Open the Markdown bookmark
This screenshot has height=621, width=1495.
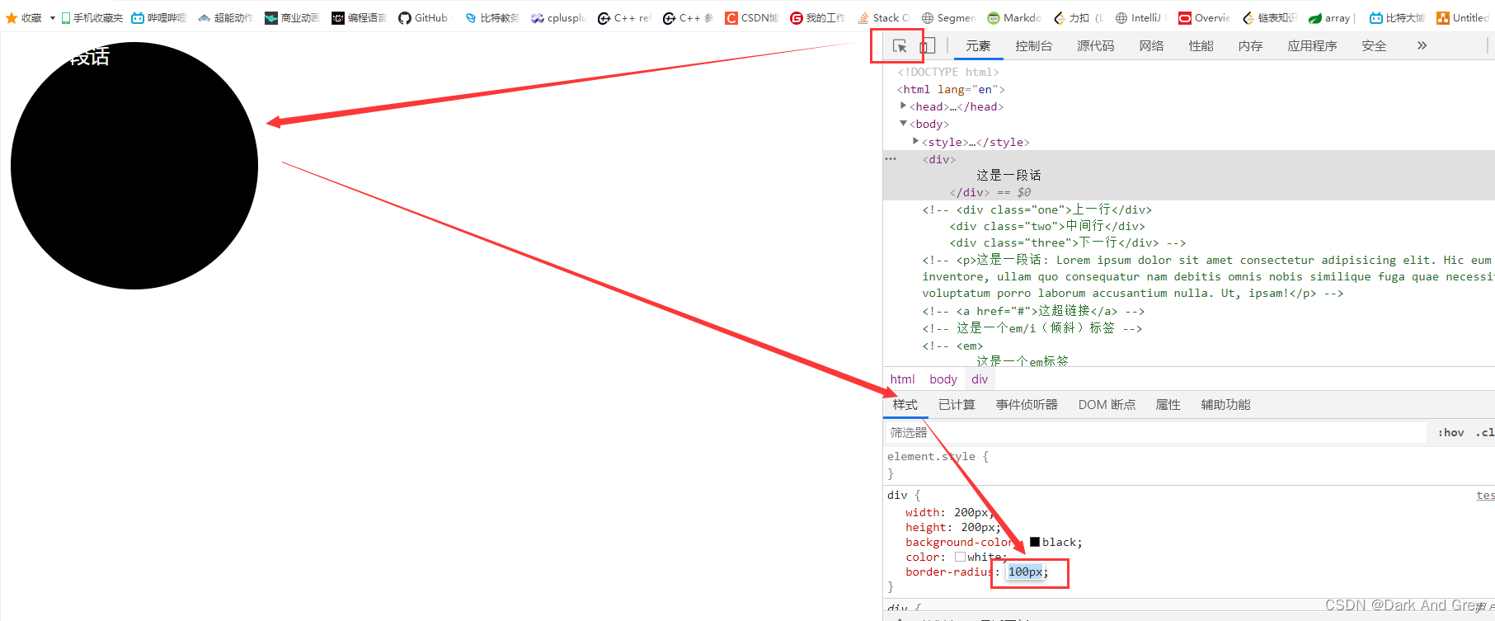[x=1014, y=17]
